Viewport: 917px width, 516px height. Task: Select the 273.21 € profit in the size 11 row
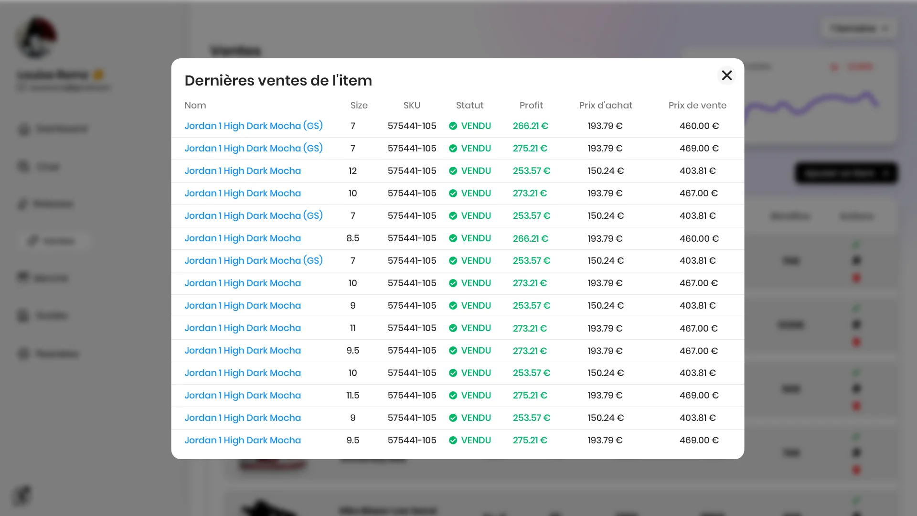coord(530,328)
